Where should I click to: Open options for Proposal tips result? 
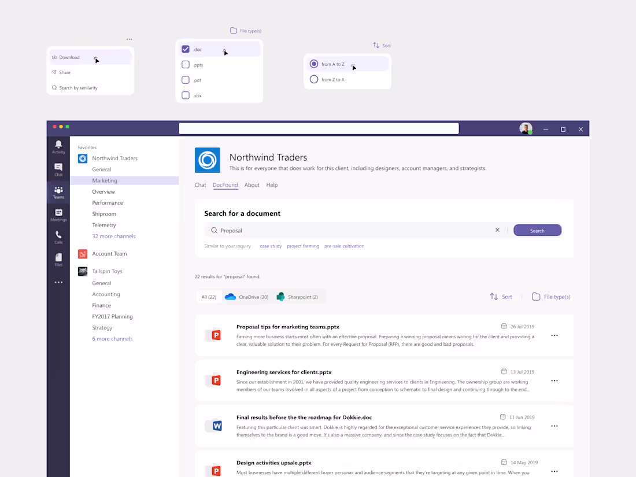pyautogui.click(x=554, y=335)
